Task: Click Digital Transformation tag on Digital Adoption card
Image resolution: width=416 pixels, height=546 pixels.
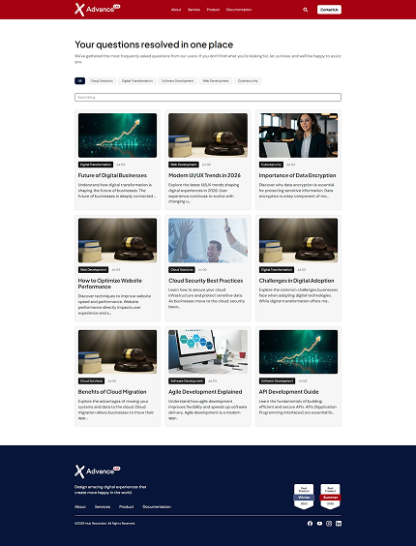Action: (277, 269)
